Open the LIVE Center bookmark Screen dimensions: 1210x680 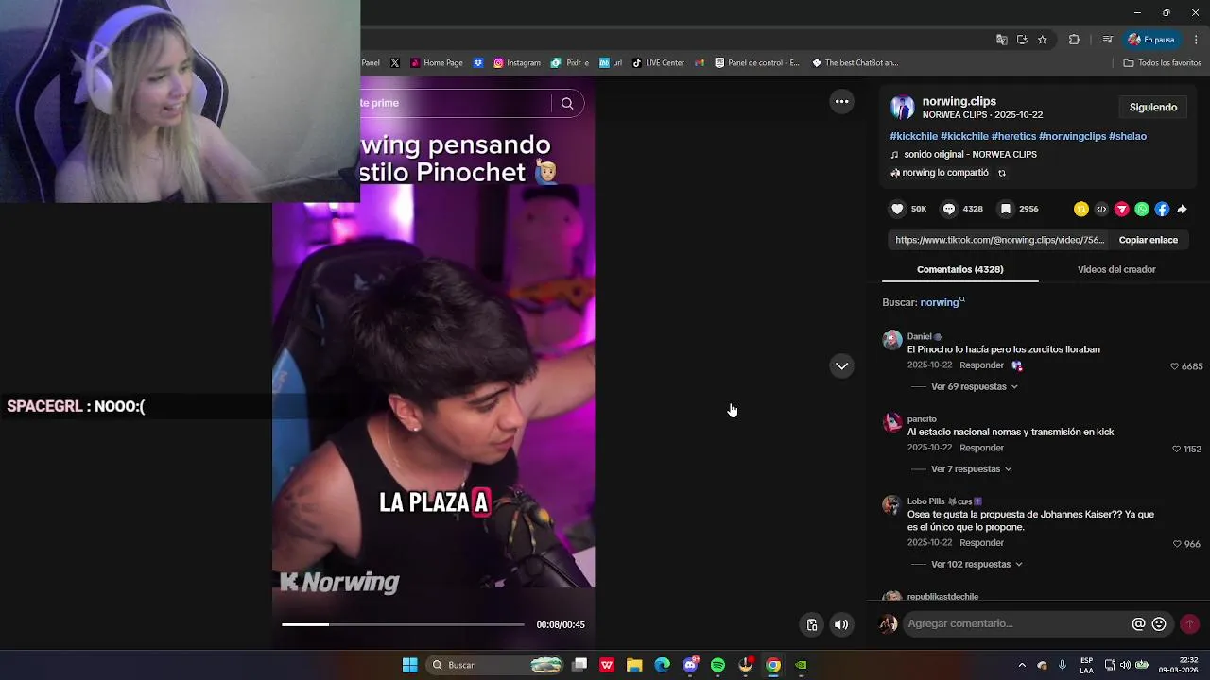point(658,63)
